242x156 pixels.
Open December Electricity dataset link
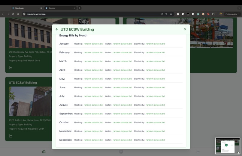(x=155, y=140)
